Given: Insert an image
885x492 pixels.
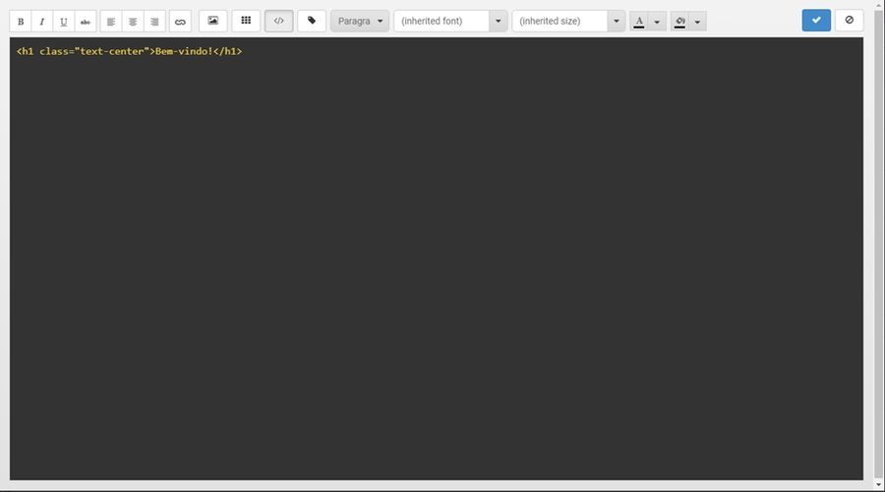Looking at the screenshot, I should (x=213, y=21).
